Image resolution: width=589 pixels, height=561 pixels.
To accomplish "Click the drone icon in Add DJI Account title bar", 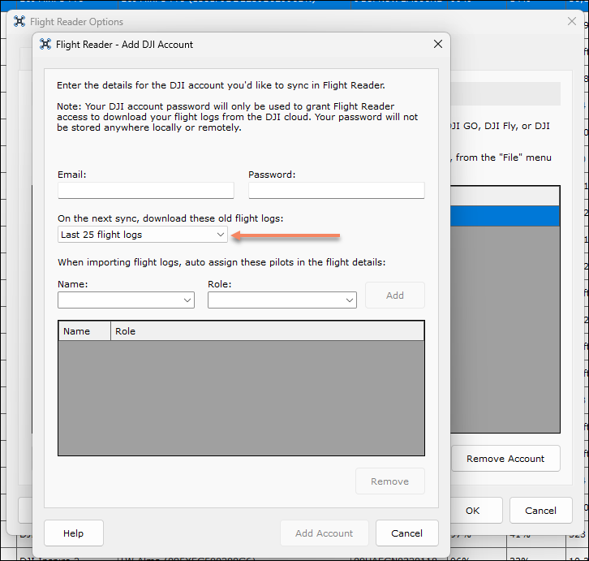I will click(x=45, y=45).
